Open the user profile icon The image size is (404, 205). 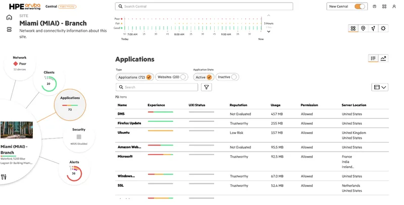point(394,7)
